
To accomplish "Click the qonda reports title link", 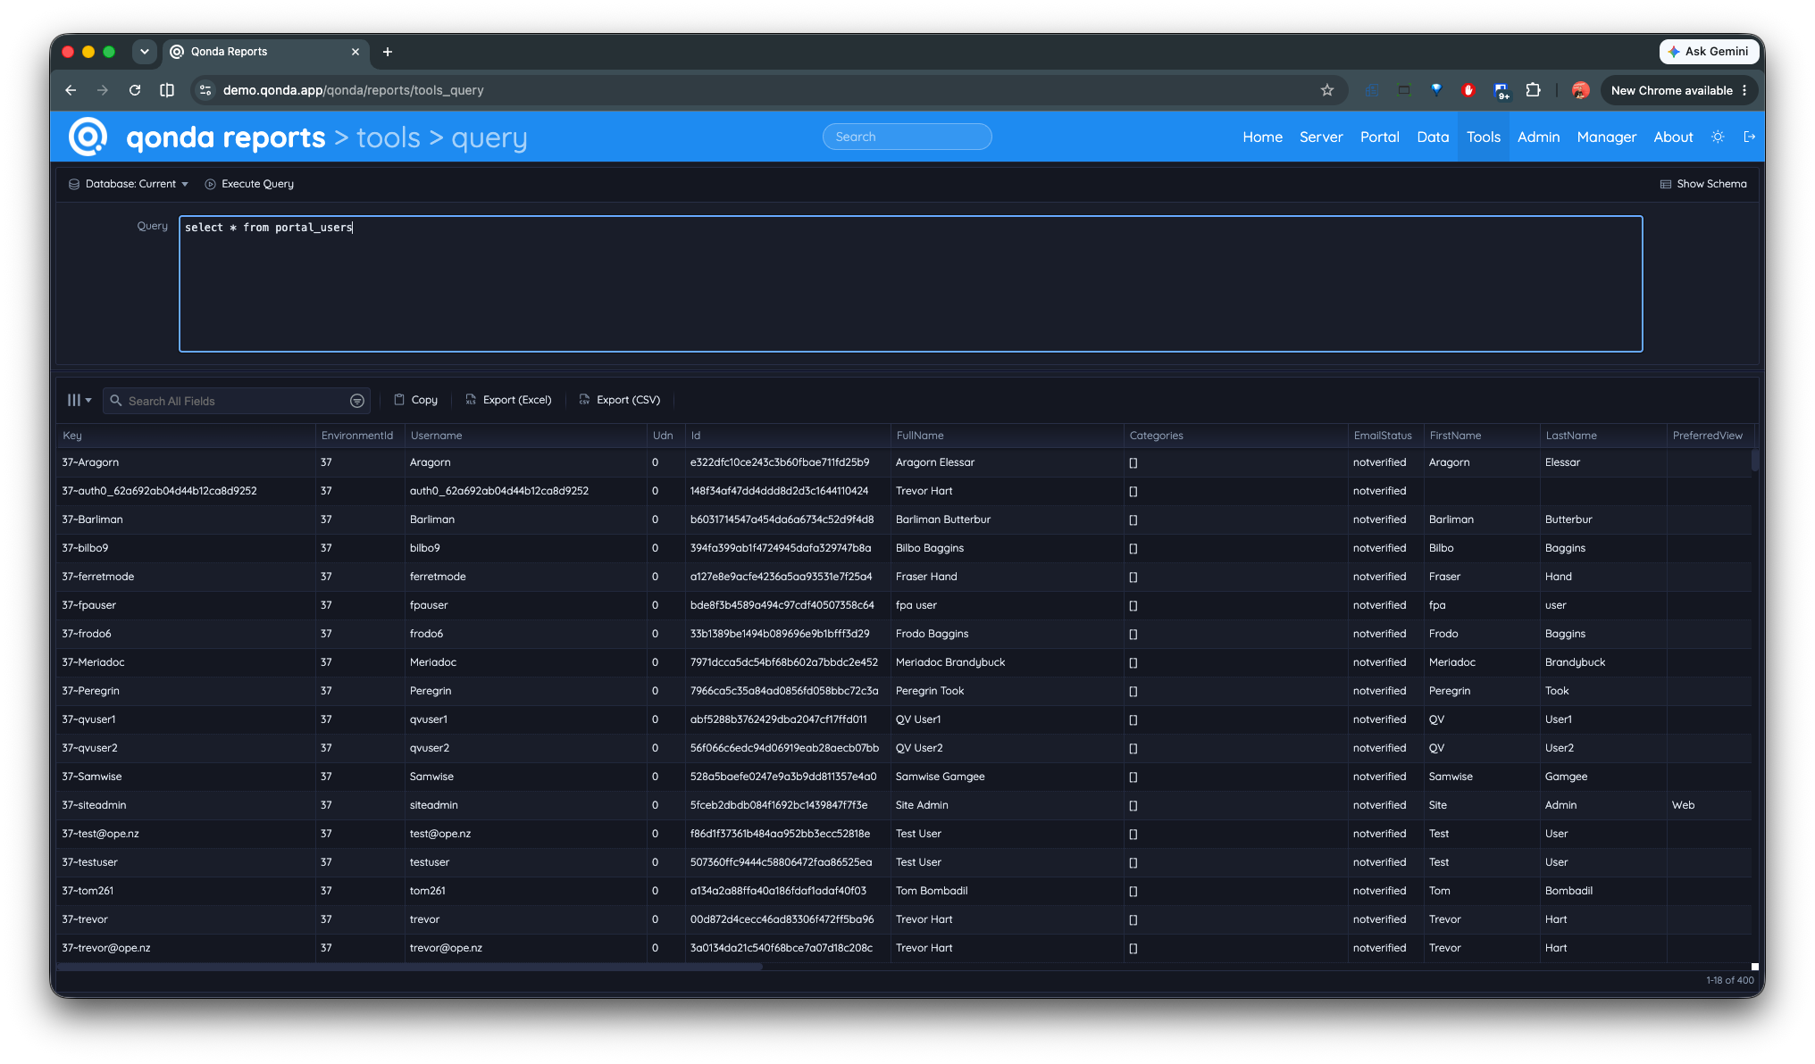I will tap(226, 137).
